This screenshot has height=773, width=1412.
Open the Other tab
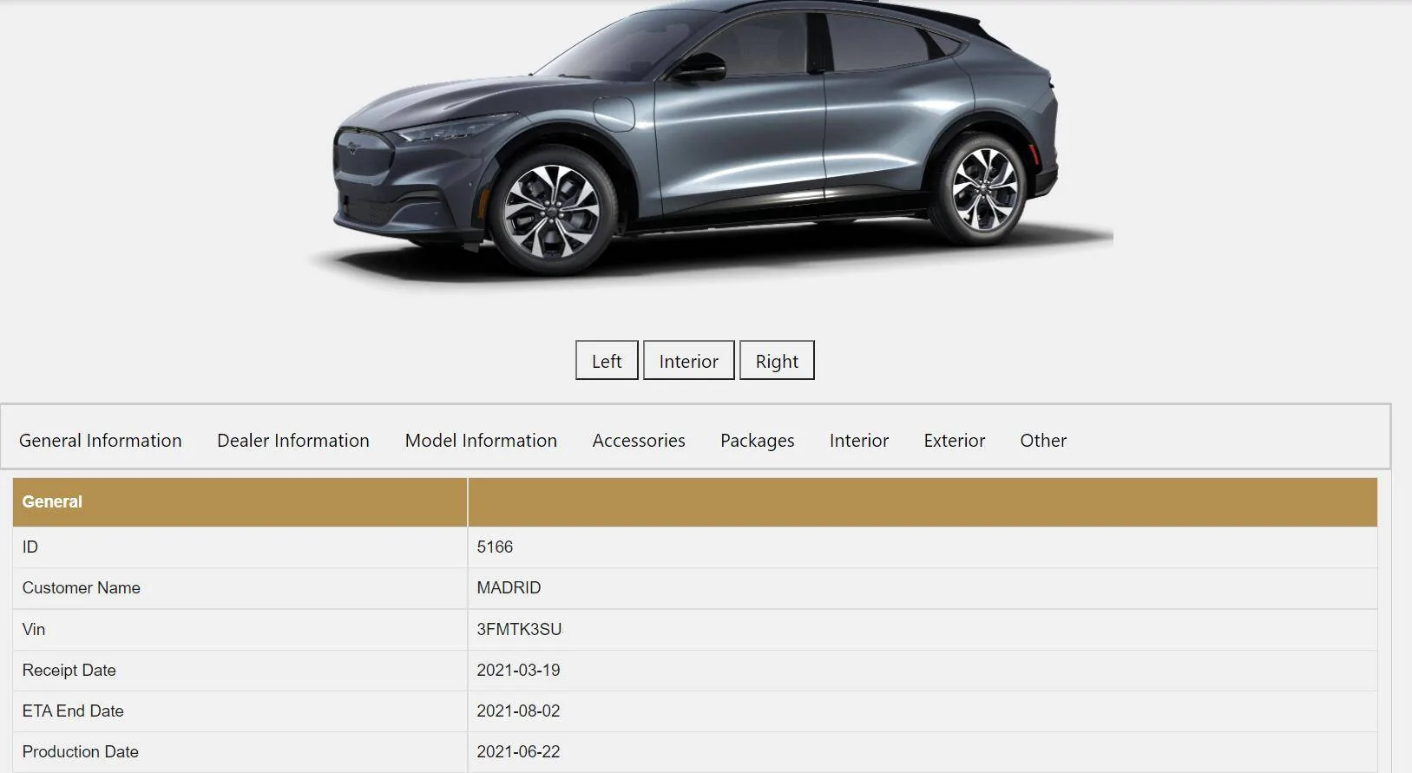pos(1043,440)
